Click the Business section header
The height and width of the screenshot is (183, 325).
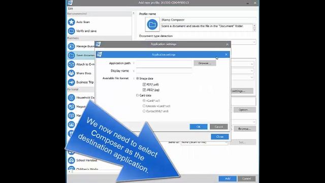coord(100,38)
